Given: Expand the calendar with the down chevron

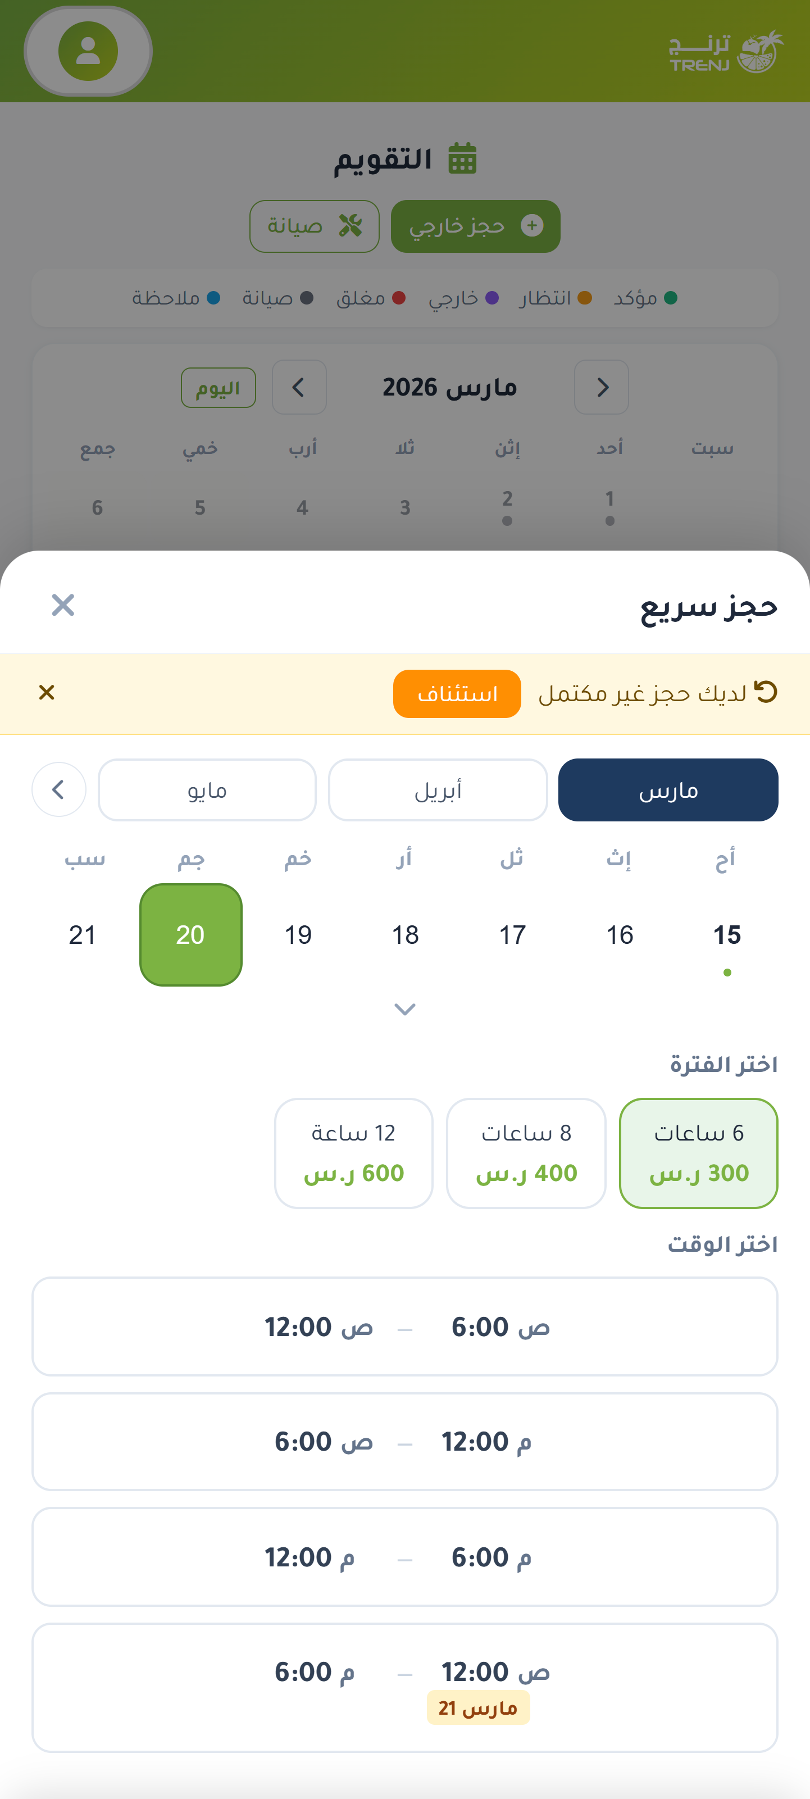Looking at the screenshot, I should pos(404,1008).
